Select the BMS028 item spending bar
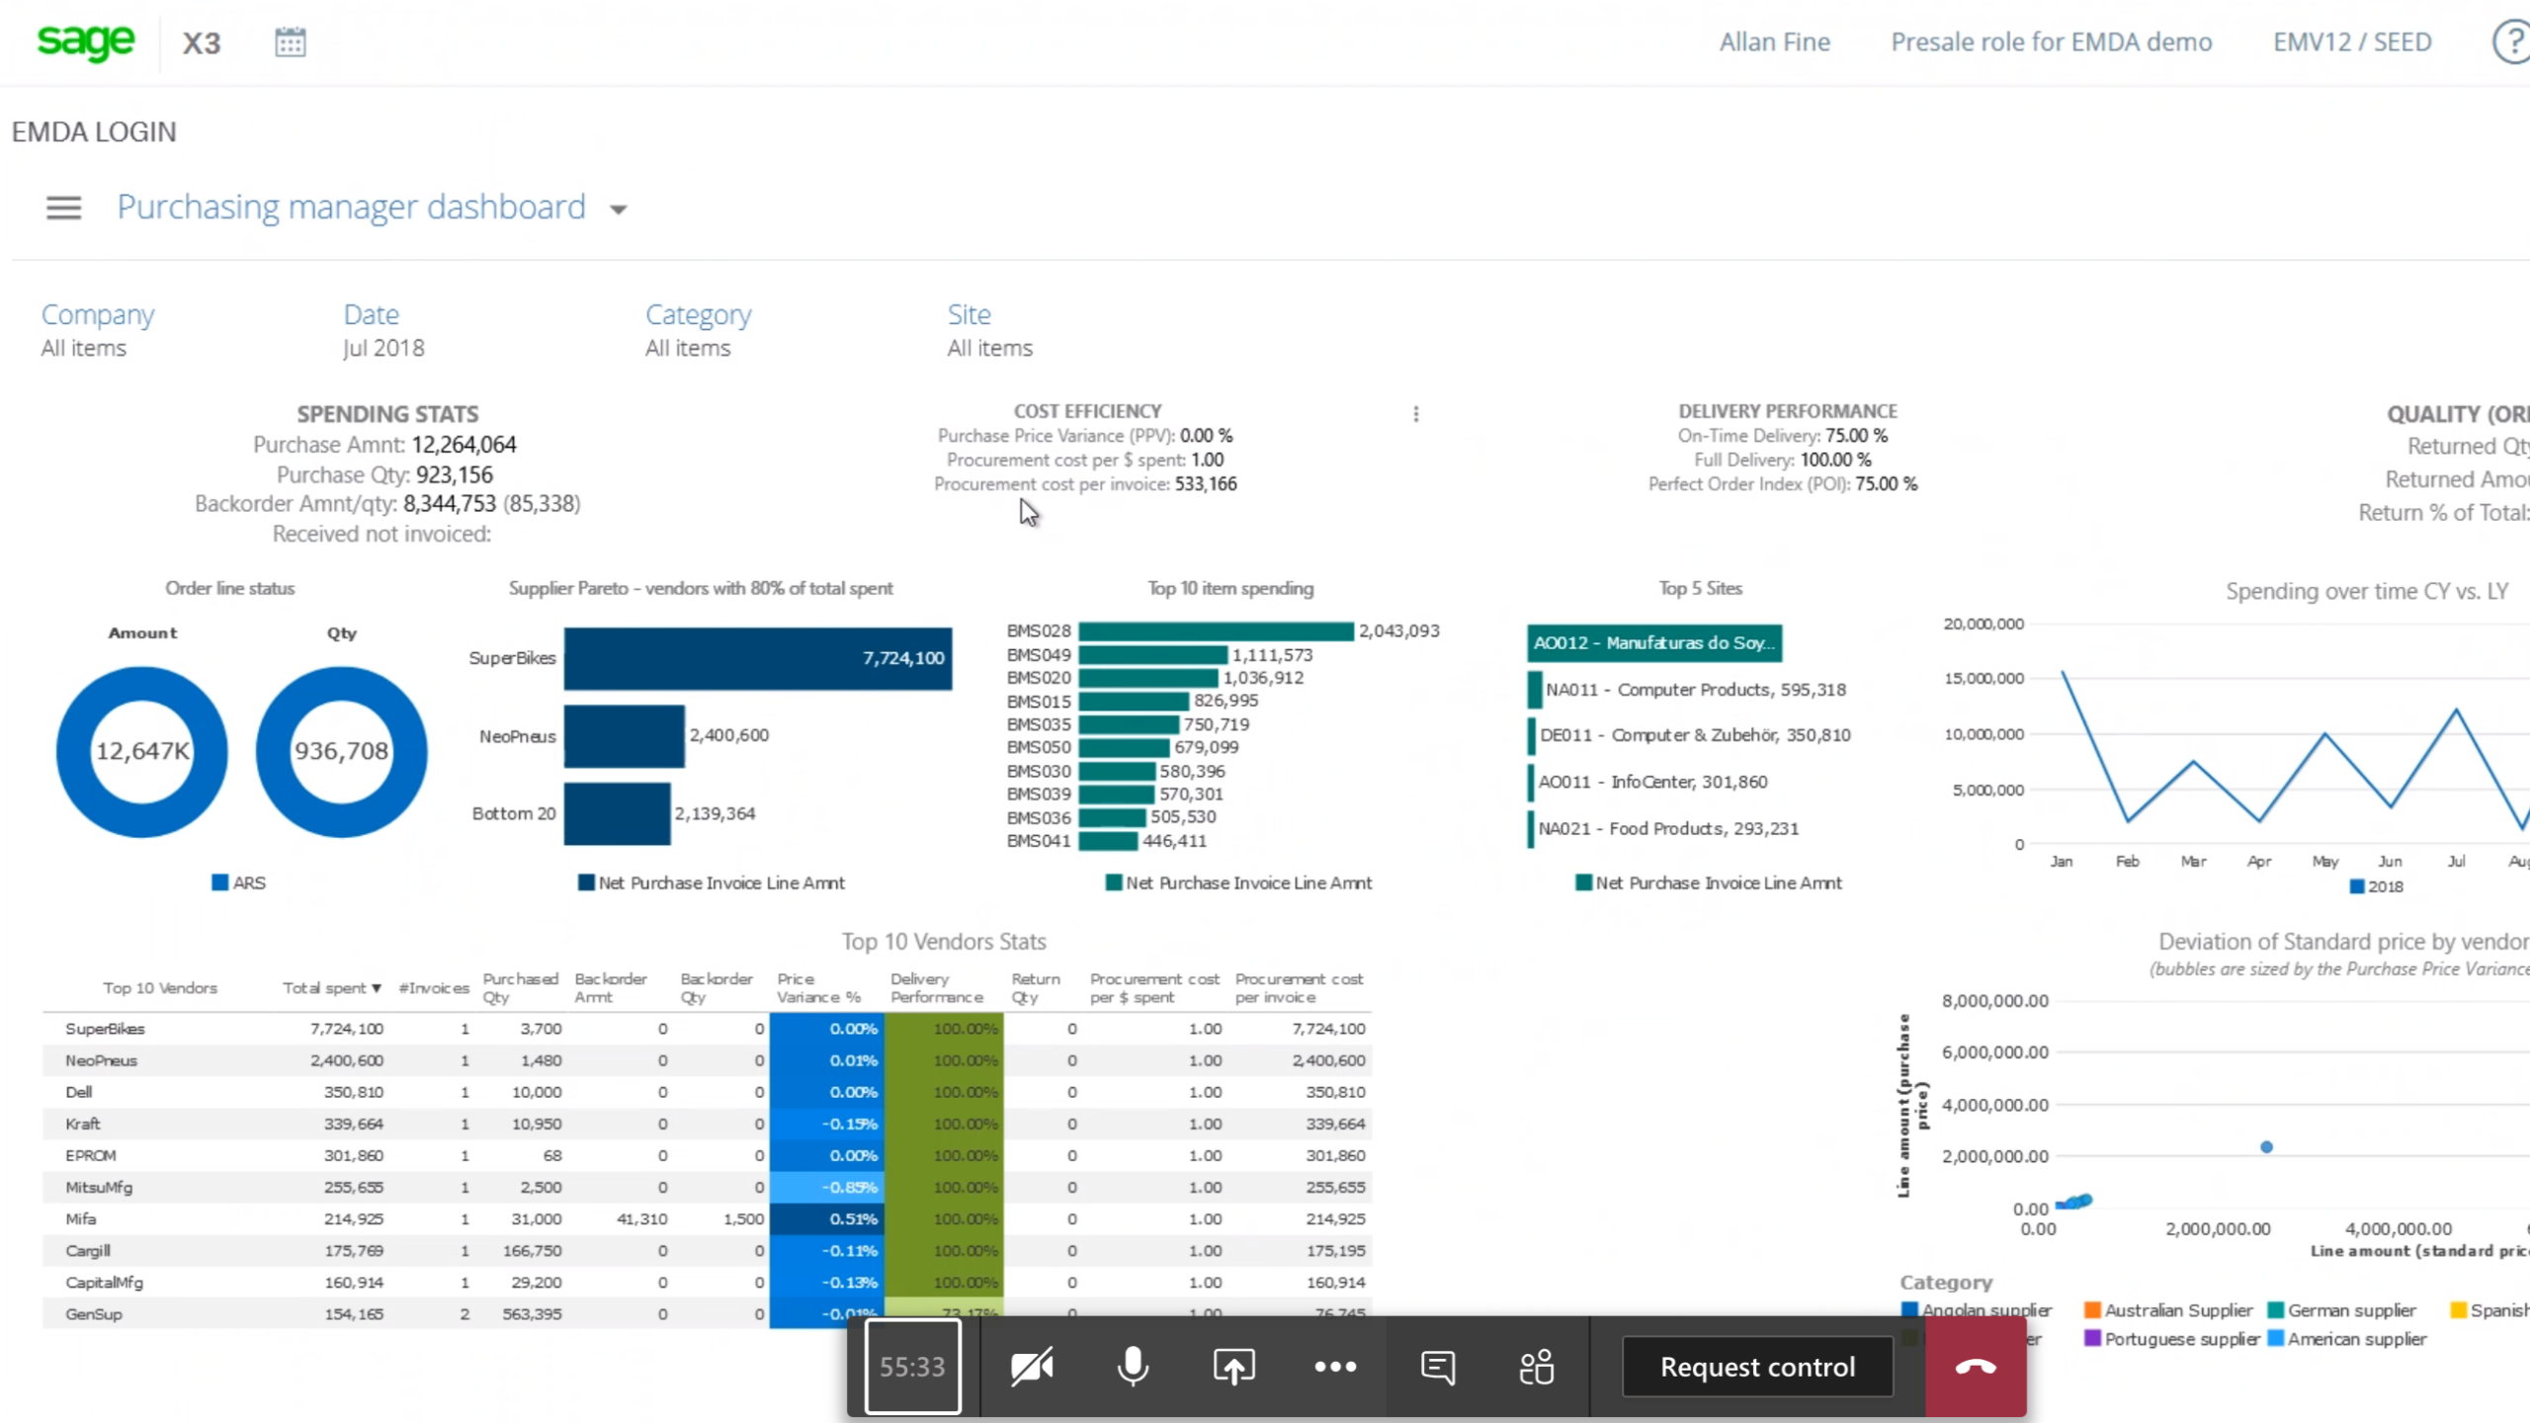2530x1423 pixels. pyautogui.click(x=1216, y=630)
